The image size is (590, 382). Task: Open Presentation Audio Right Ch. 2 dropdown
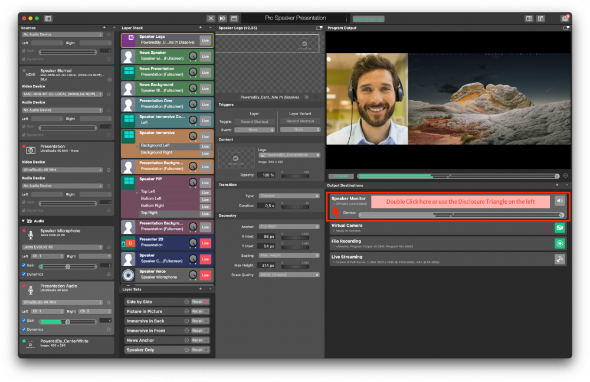coord(95,312)
